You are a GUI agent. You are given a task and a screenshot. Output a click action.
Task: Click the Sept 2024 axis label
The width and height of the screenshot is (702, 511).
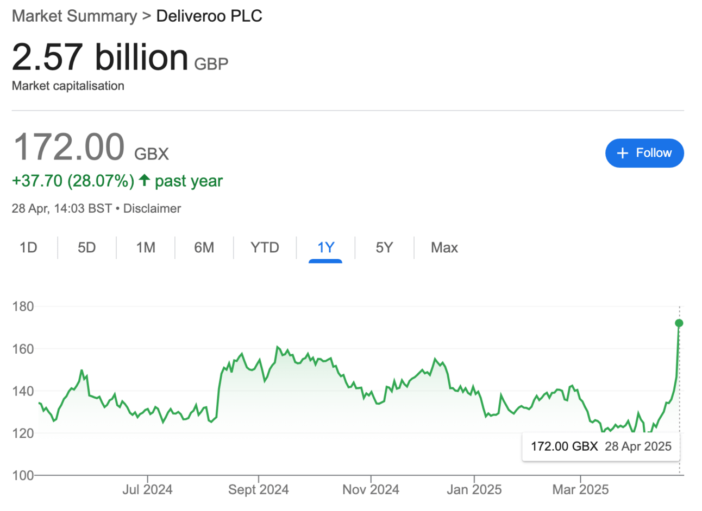coord(258,490)
